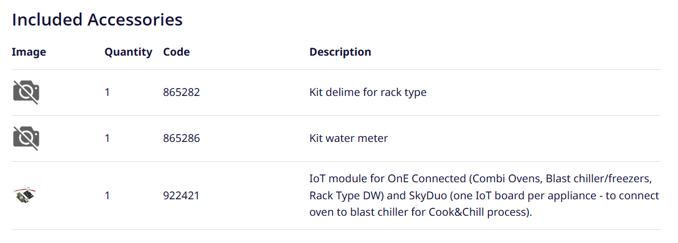
Task: Click the Description column header
Action: click(x=340, y=52)
